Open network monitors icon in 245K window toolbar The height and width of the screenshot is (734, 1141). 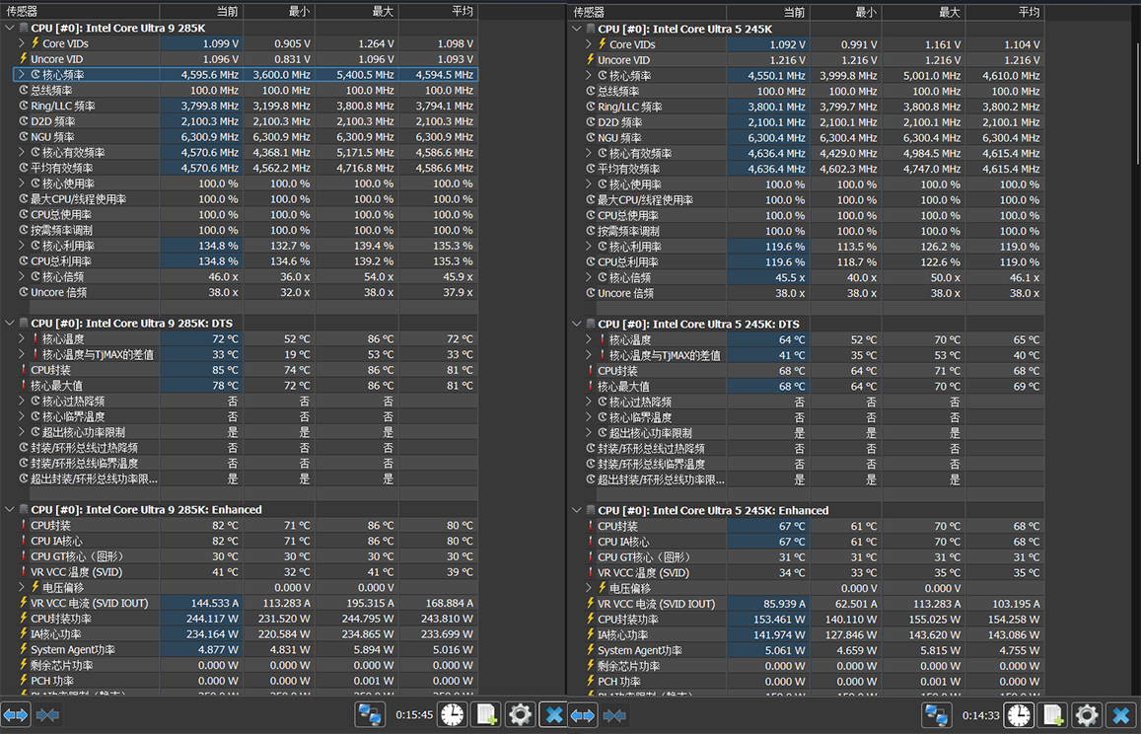(937, 716)
